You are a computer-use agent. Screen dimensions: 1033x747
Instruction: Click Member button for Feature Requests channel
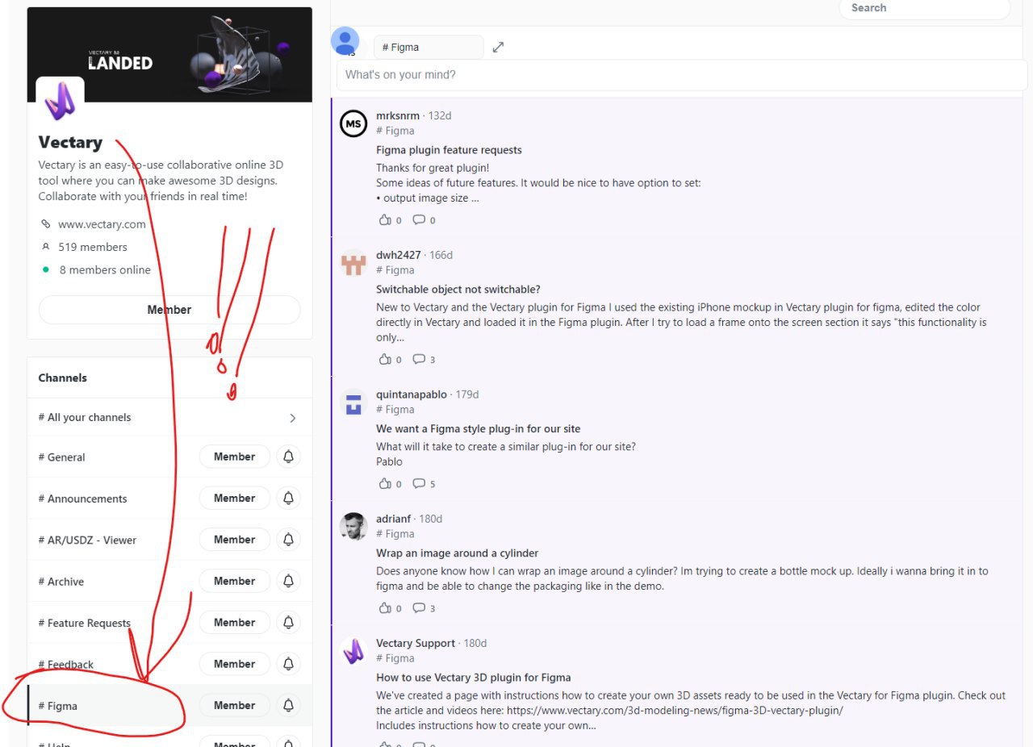click(235, 622)
